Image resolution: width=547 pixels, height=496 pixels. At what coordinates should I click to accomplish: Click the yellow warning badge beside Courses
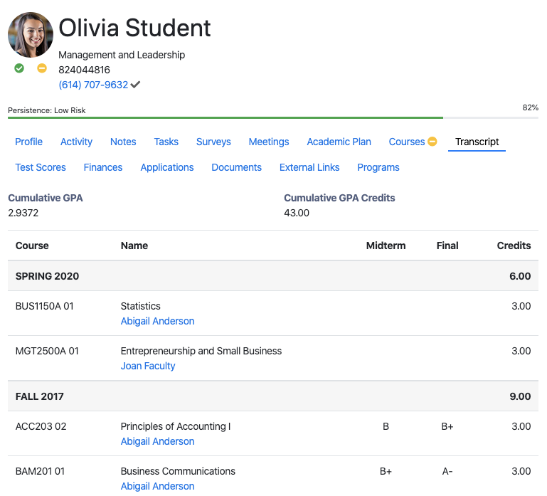432,142
